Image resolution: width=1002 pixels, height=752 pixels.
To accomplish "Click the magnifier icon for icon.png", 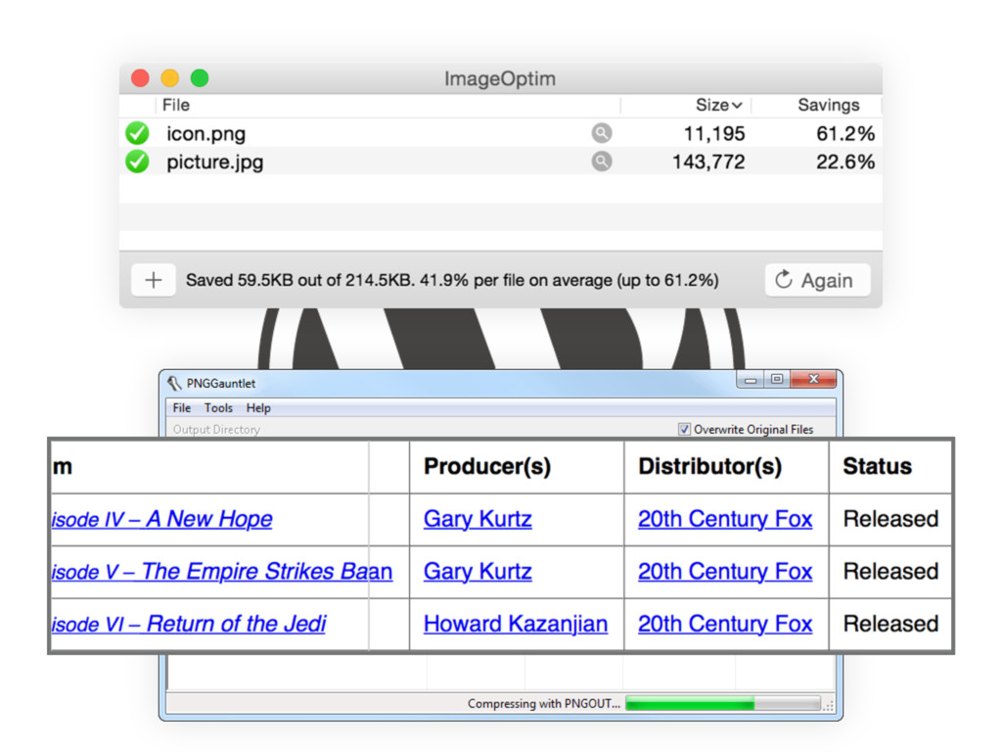I will (x=602, y=133).
